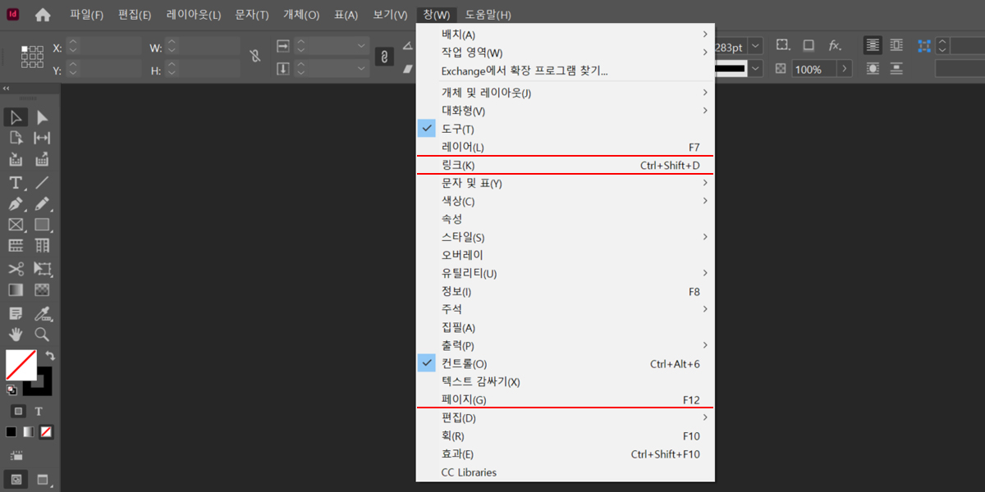
Task: Select the Type tool
Action: pyautogui.click(x=16, y=184)
